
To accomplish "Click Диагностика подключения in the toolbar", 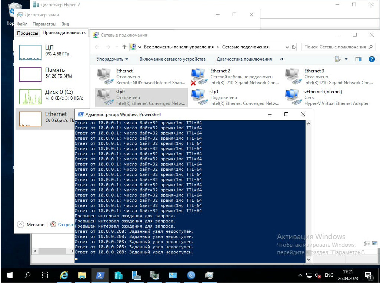I will [244, 59].
